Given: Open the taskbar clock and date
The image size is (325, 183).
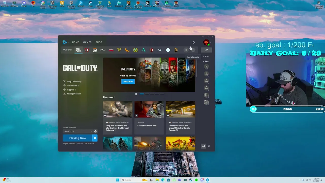Looking at the screenshot, I should (x=316, y=180).
